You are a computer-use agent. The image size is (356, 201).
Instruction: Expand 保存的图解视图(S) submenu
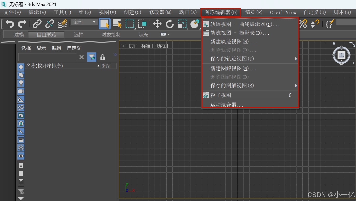(250, 86)
